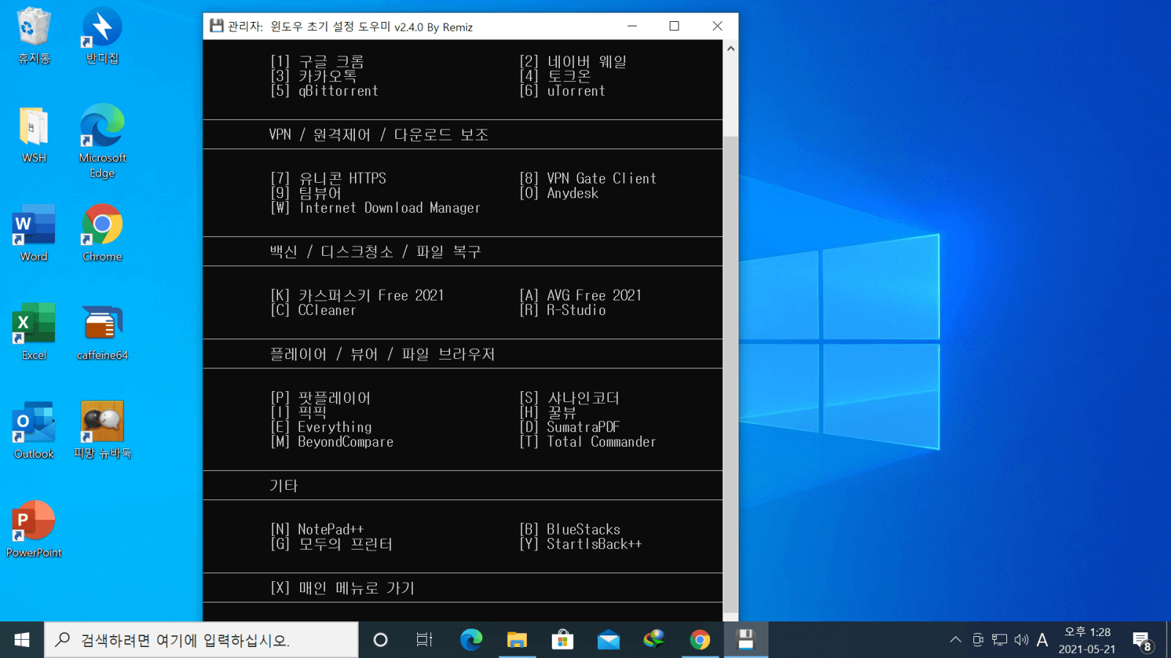This screenshot has height=658, width=1171.
Task: Open Chrome from the taskbar
Action: (700, 640)
